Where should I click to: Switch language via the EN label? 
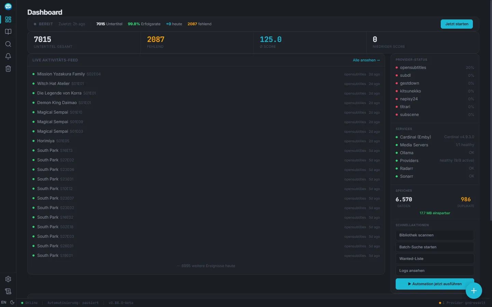[4, 302]
